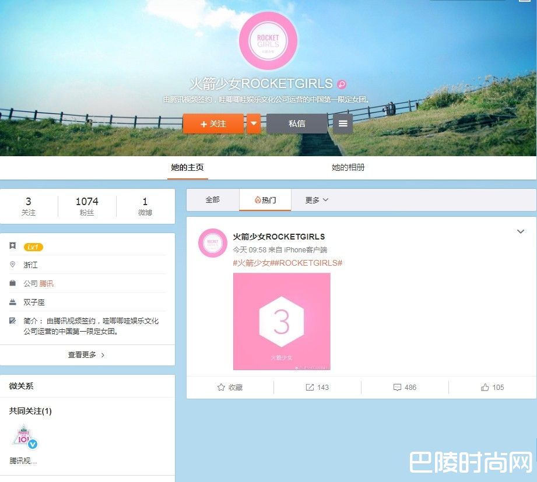Click the 双子座 zodiac text
This screenshot has height=482, width=537.
click(x=34, y=302)
